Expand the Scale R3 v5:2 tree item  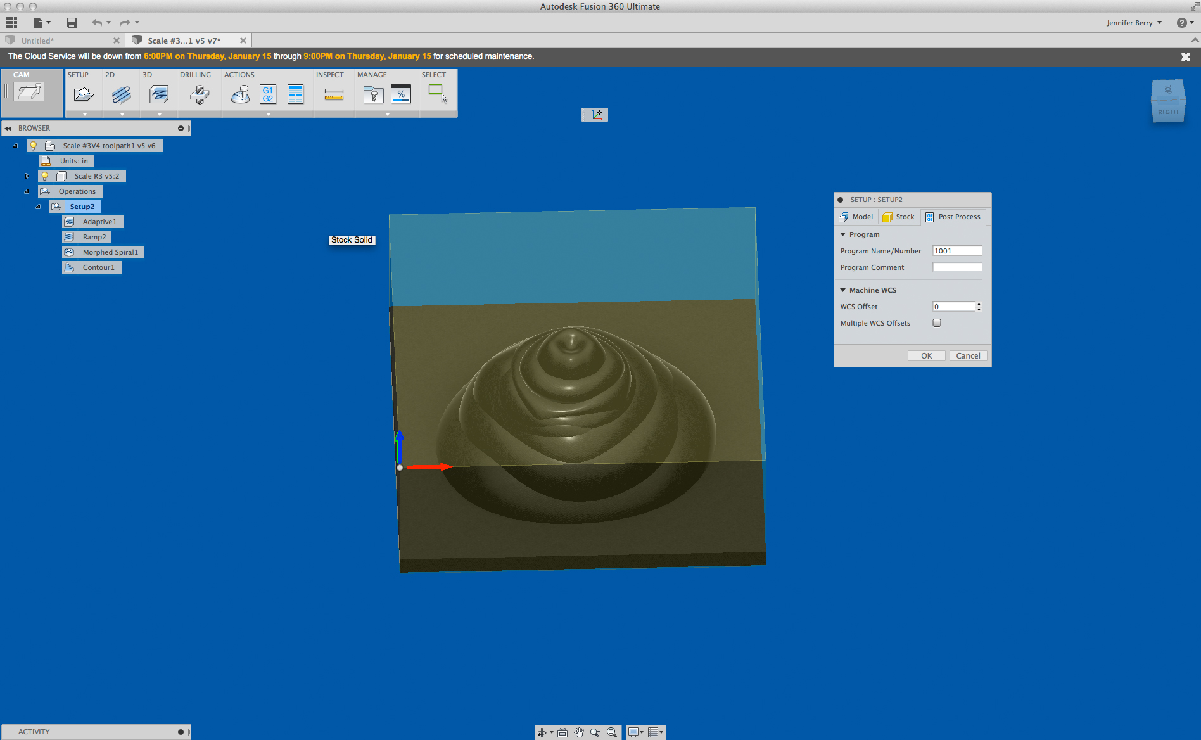point(27,176)
